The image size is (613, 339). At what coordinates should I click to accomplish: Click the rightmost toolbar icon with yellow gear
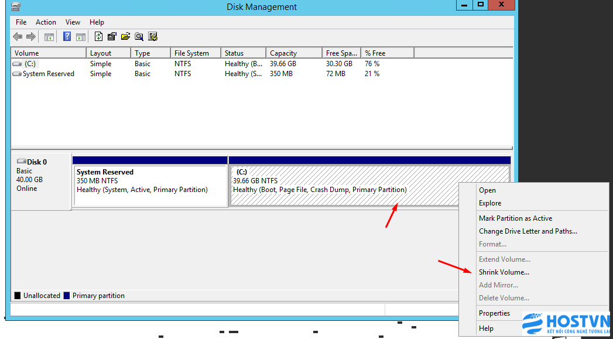coord(152,37)
